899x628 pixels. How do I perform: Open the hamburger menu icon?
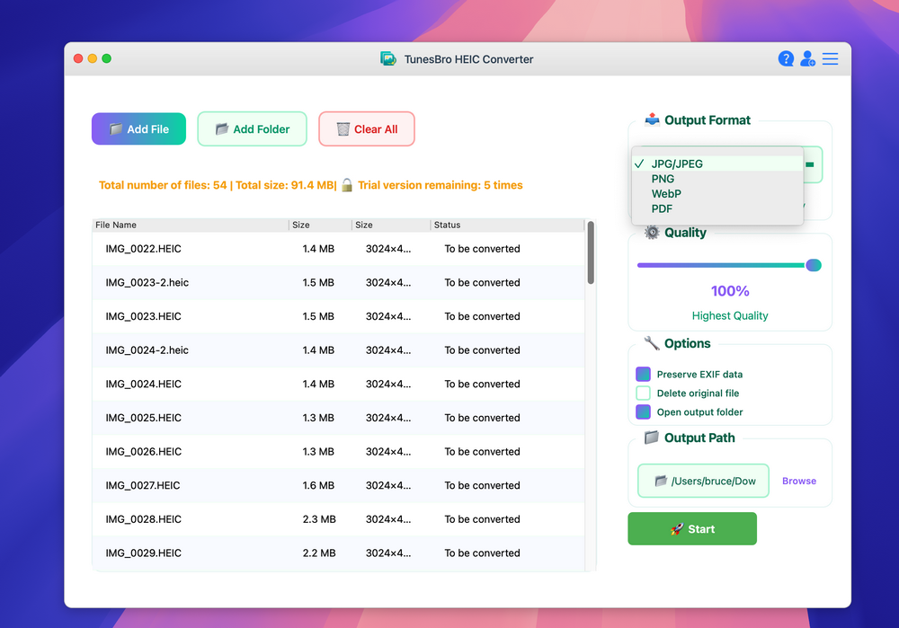point(830,58)
